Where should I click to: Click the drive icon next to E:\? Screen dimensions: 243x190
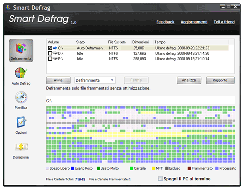(55, 59)
